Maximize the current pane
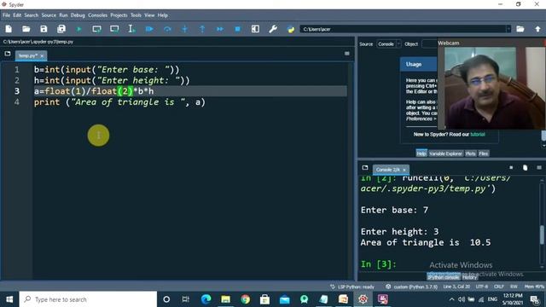Viewport: 546px width, 307px height. click(255, 29)
